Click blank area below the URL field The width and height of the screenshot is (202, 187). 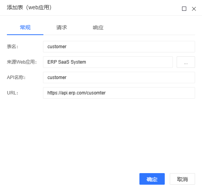tap(101, 135)
